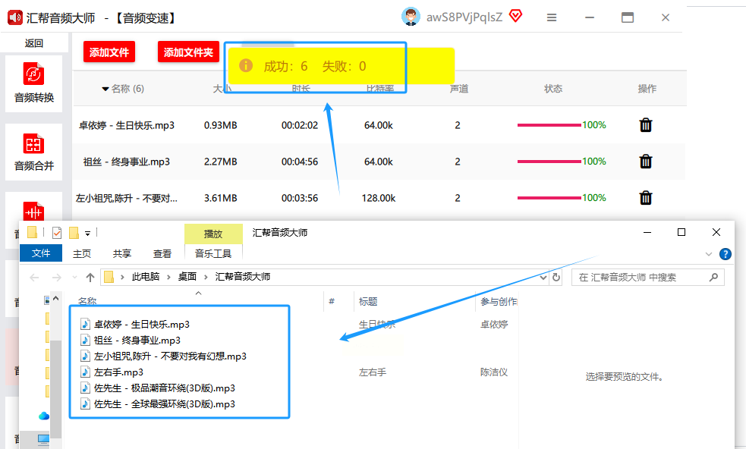Switch to the 查看 ribbon tab
Viewport: 746px width, 449px height.
click(x=162, y=254)
